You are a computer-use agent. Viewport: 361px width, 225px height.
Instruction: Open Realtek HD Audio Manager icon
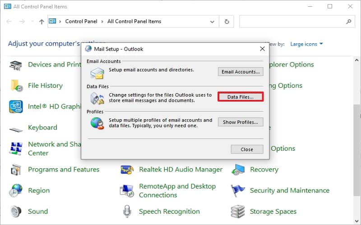127,170
